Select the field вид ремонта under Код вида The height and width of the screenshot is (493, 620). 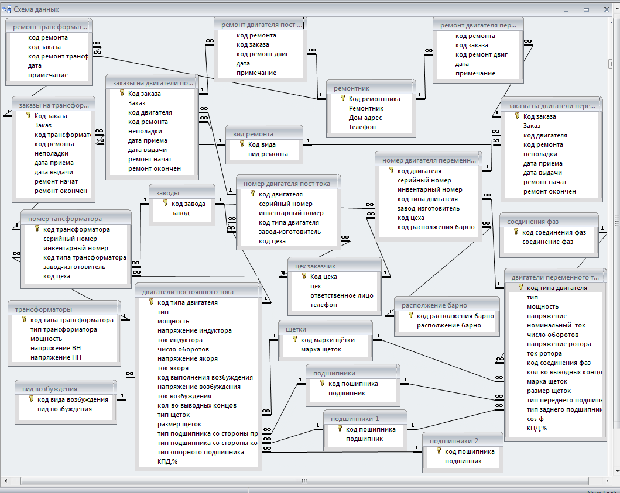coord(268,154)
